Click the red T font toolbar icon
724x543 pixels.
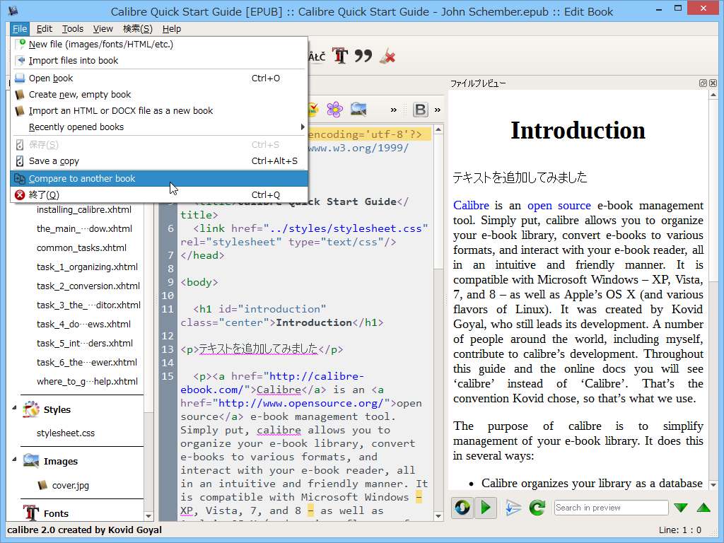click(340, 57)
